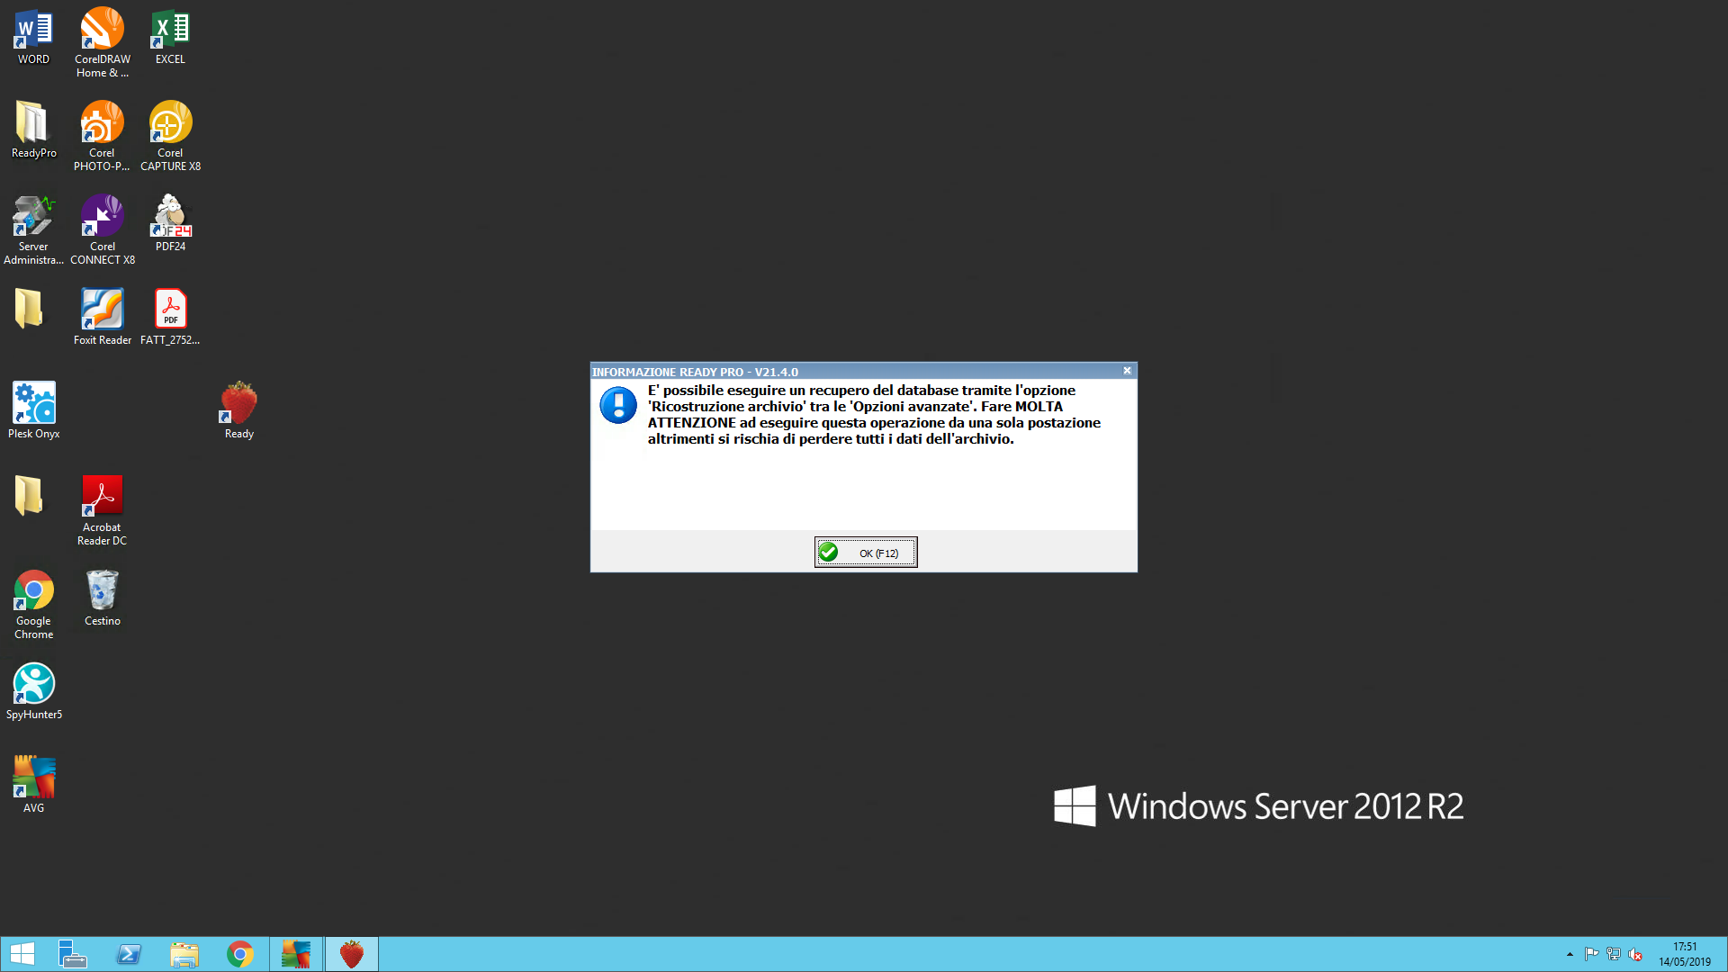Open the WORD desktop shortcut
This screenshot has width=1728, height=972.
click(x=33, y=38)
